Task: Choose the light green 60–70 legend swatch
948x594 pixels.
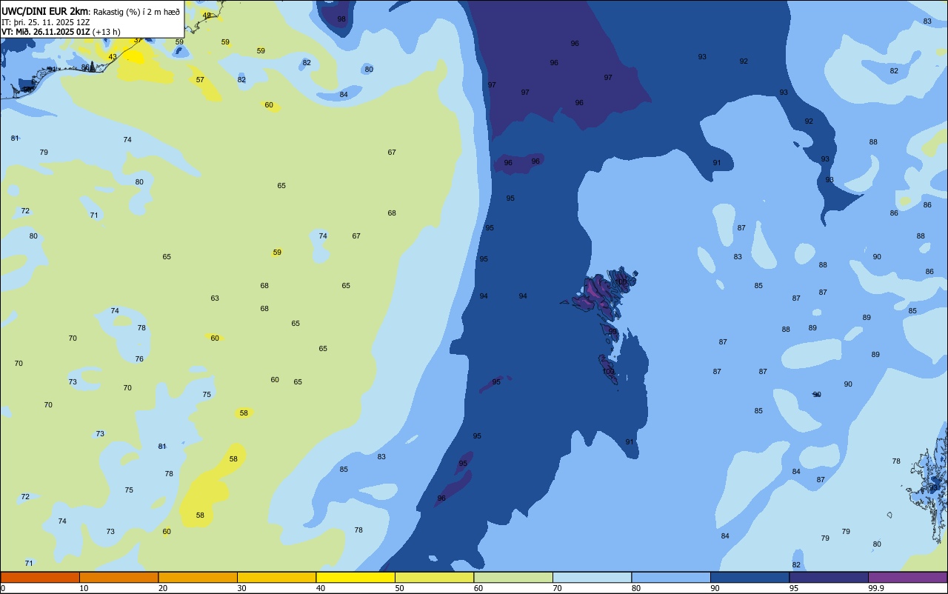Action: [x=513, y=577]
